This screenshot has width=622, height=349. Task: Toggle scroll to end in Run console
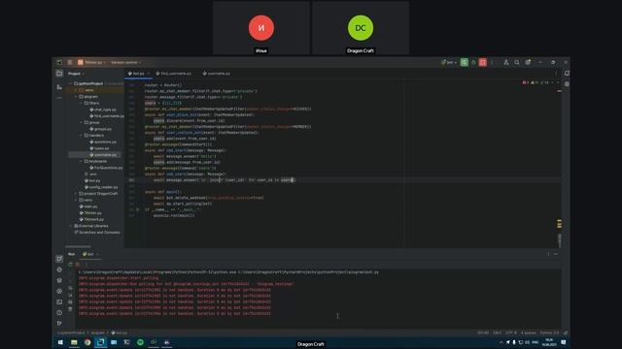(71, 295)
